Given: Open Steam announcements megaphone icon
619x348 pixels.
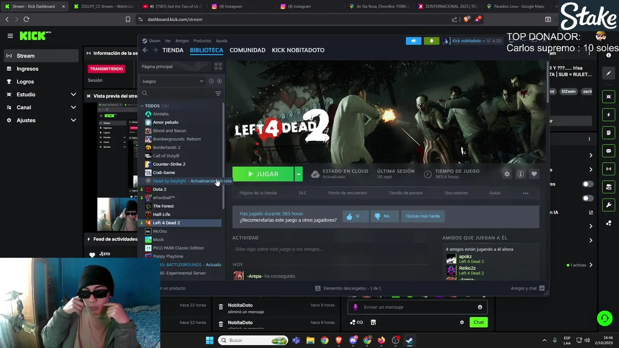Looking at the screenshot, I should (413, 41).
